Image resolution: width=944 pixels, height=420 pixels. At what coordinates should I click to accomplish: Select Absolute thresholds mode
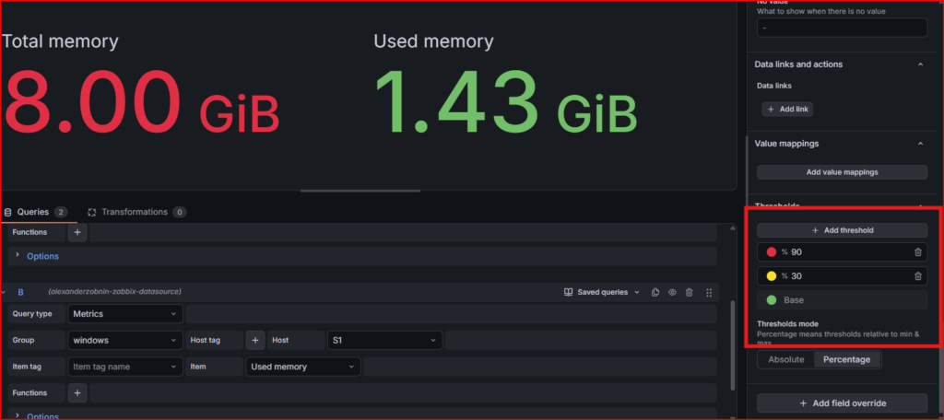pos(785,359)
